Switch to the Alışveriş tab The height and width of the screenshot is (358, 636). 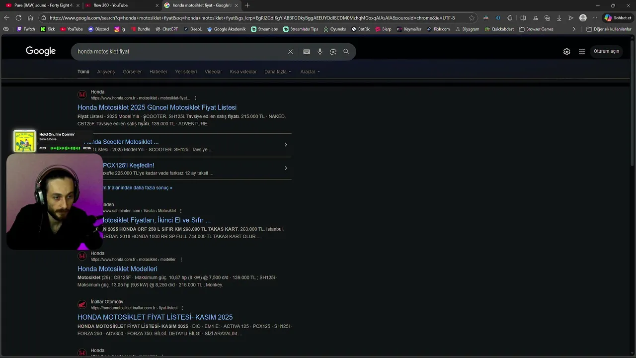pos(106,72)
